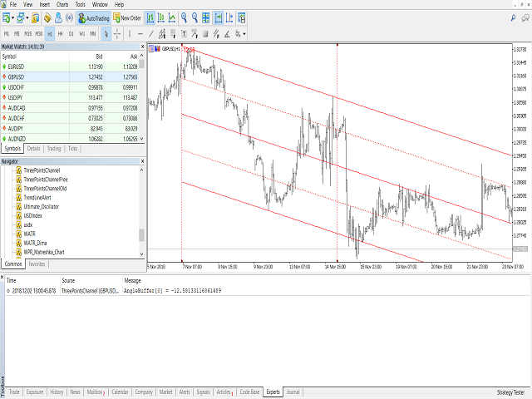Switch to the Journal tab
The height and width of the screenshot is (399, 532).
pyautogui.click(x=293, y=391)
